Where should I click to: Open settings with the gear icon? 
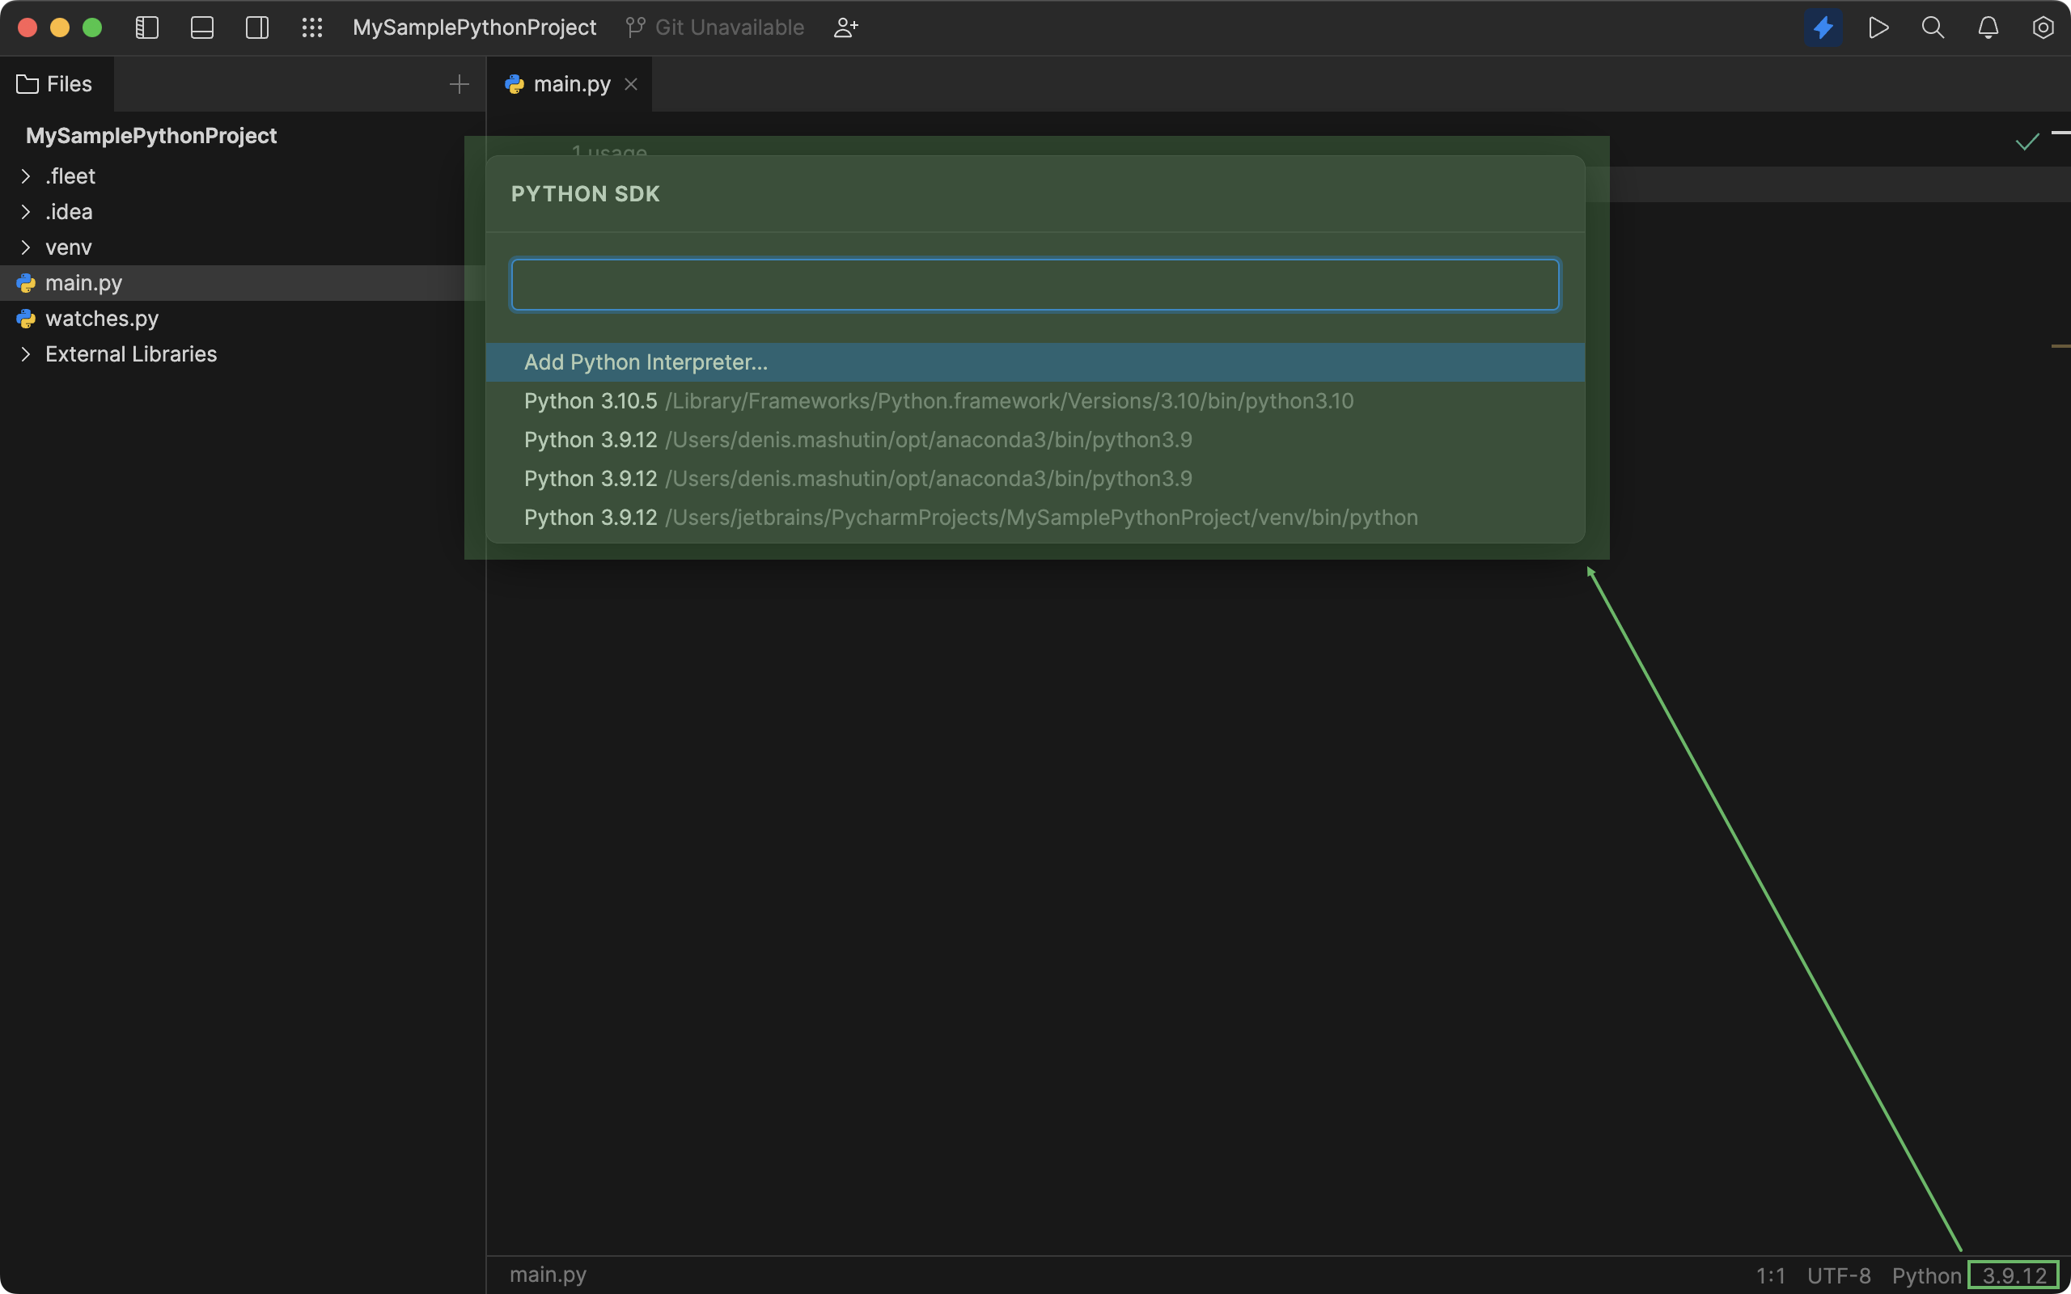2043,27
